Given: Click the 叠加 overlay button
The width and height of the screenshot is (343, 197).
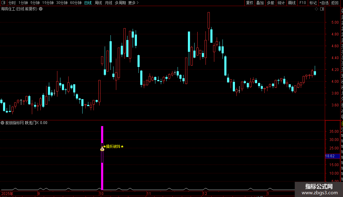Looking at the screenshot, I should tap(260, 3).
